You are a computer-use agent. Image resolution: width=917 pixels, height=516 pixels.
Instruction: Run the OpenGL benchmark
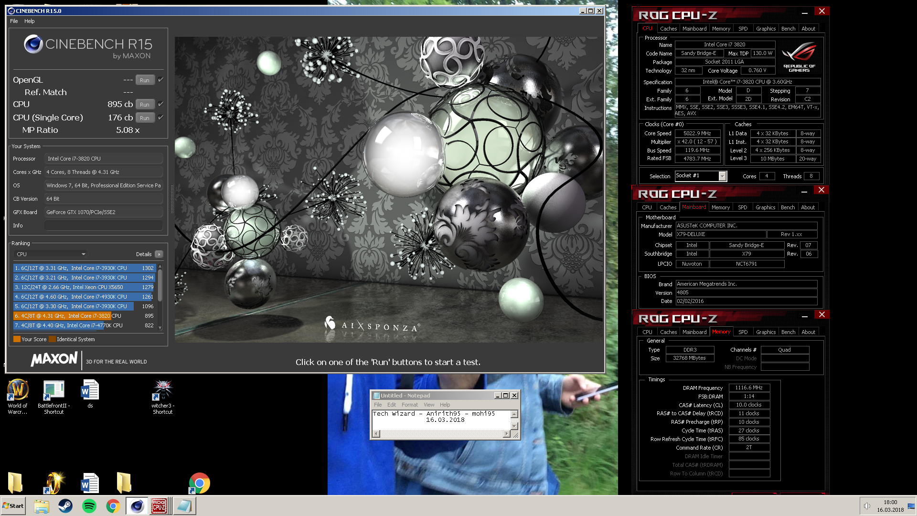[x=145, y=80]
